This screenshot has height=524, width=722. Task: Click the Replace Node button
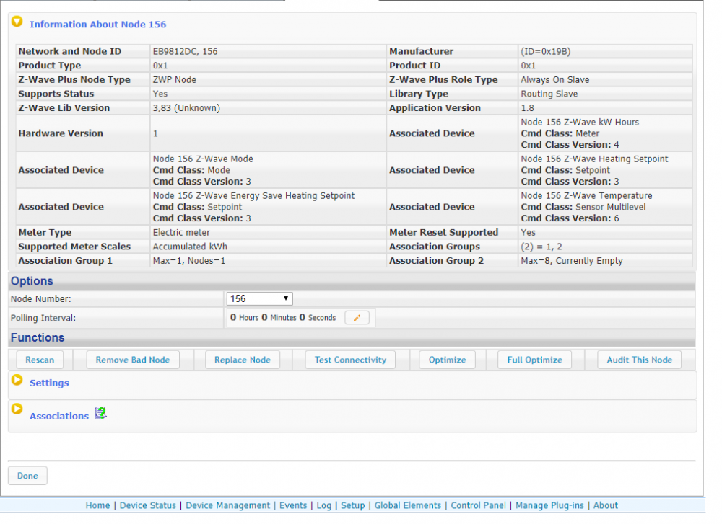(x=243, y=360)
